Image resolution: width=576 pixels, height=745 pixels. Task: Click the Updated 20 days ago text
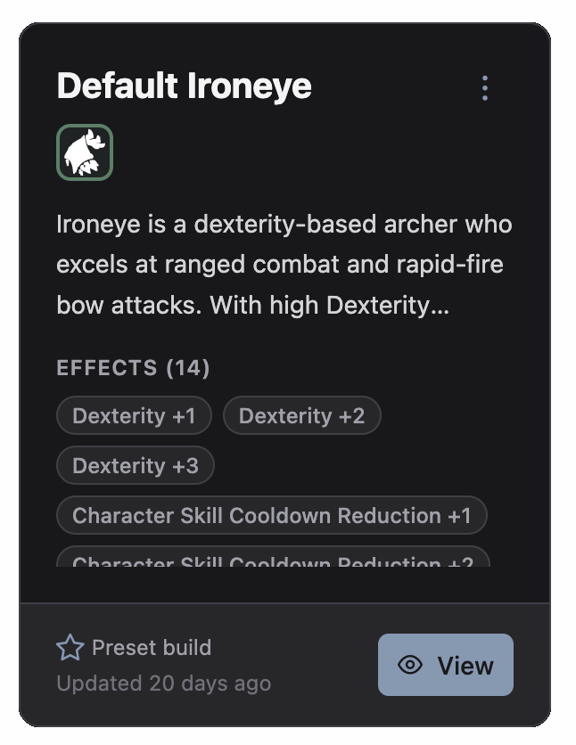pos(163,683)
